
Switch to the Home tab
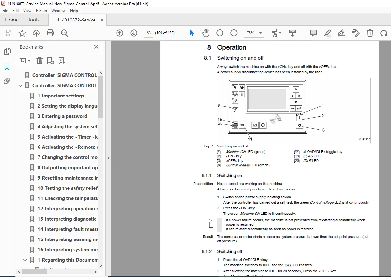tap(12, 20)
